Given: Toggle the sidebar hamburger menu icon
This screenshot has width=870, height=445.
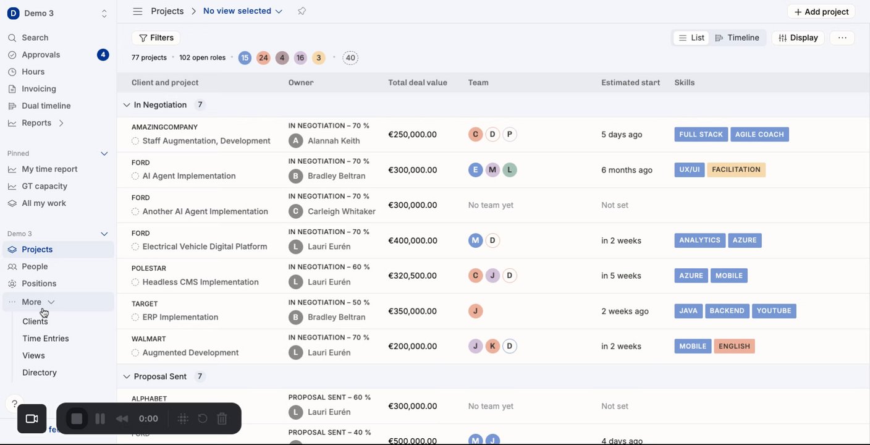Looking at the screenshot, I should click(138, 11).
